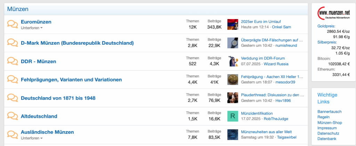This screenshot has height=146, width=356.
Task: Click the forum icon beside Fehlprägungen, Varianten und Variationen
Action: click(x=13, y=79)
